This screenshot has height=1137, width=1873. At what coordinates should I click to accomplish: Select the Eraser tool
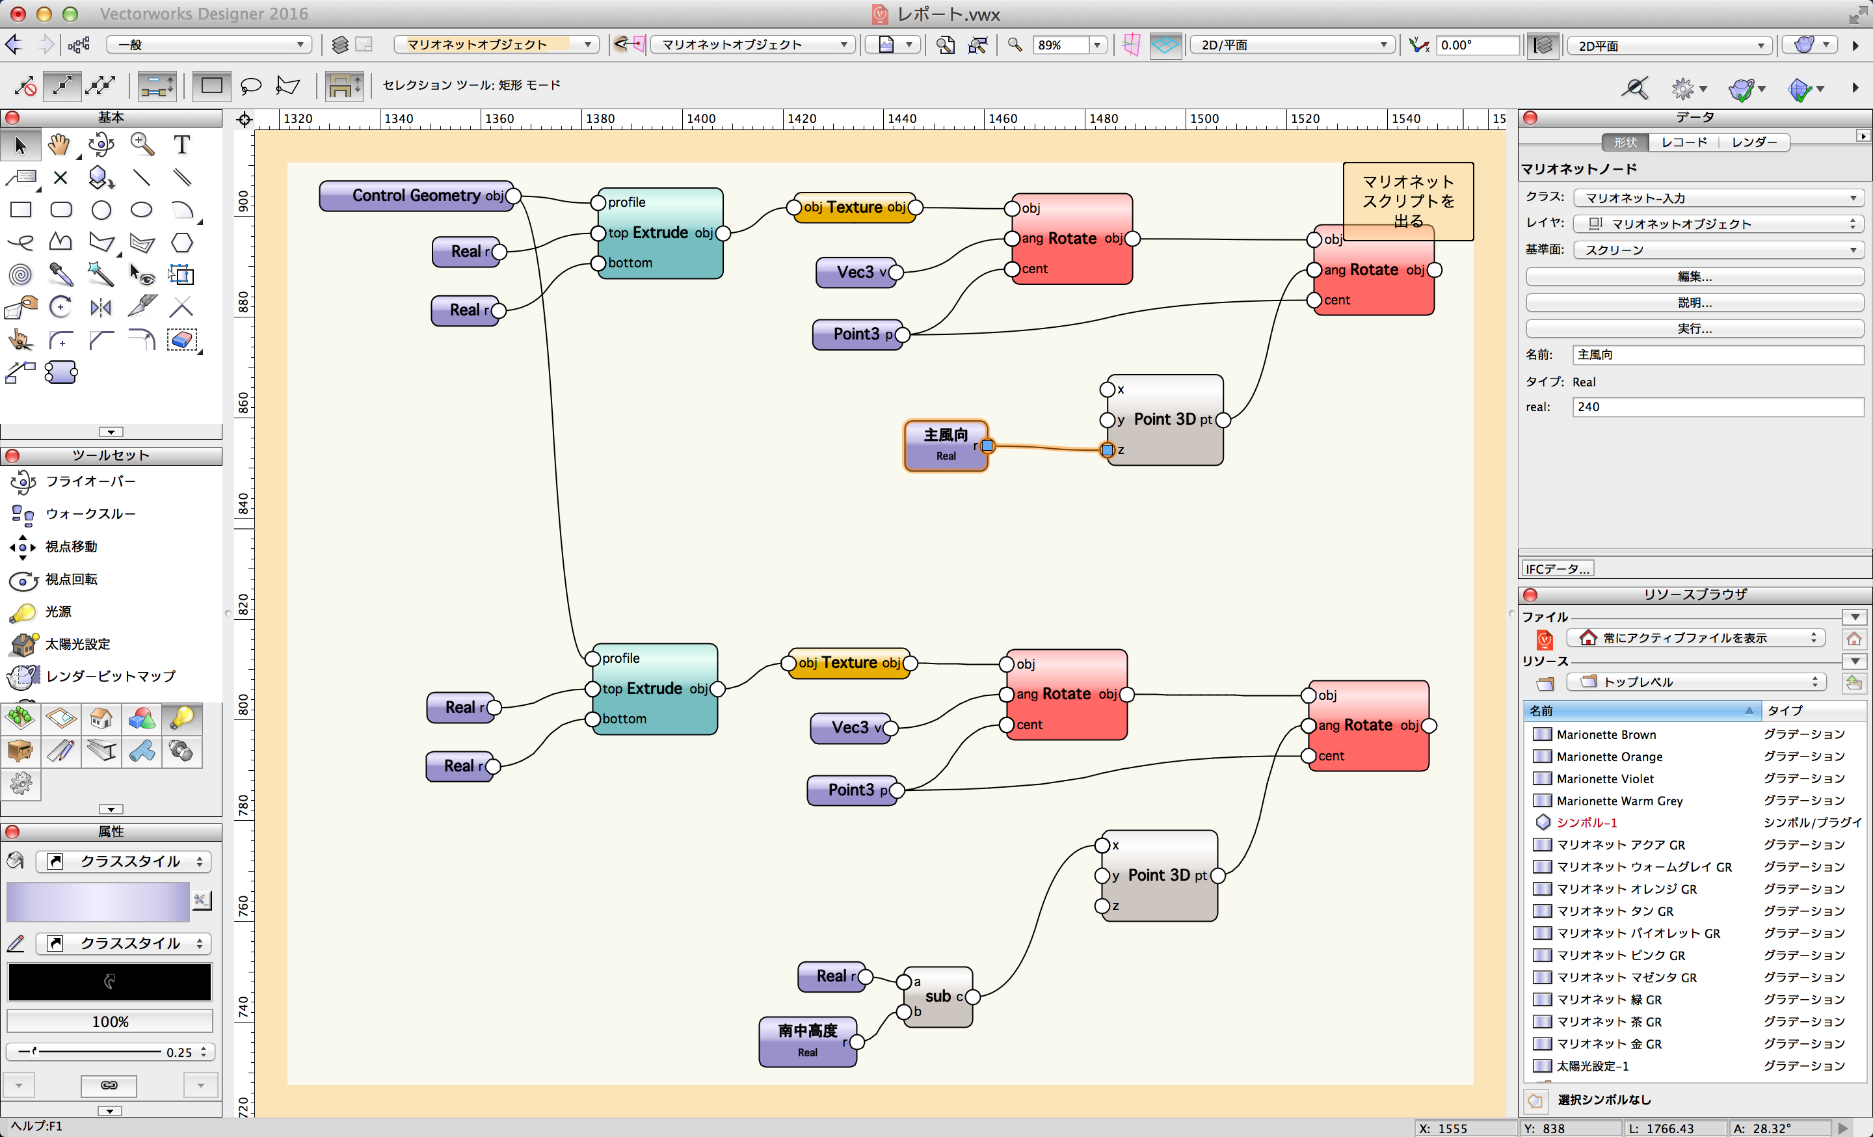point(181,340)
